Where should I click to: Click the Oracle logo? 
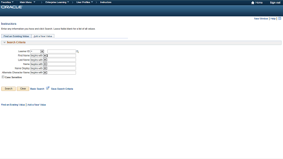click(x=12, y=7)
